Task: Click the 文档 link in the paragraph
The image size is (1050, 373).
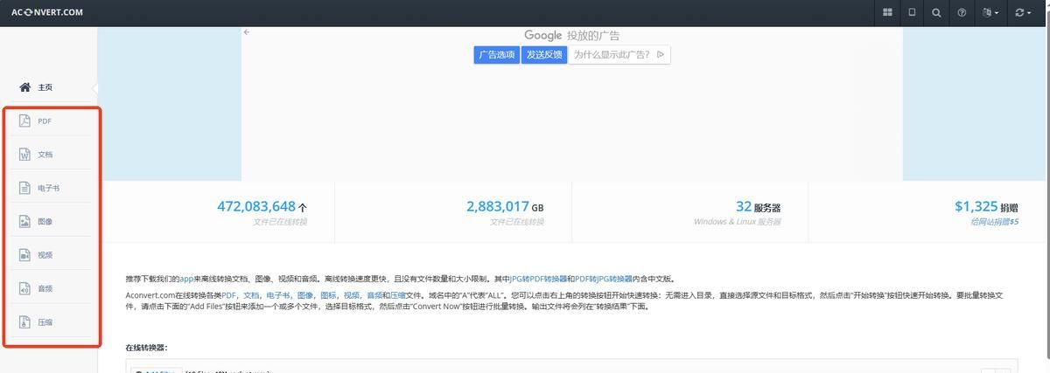Action: point(250,295)
